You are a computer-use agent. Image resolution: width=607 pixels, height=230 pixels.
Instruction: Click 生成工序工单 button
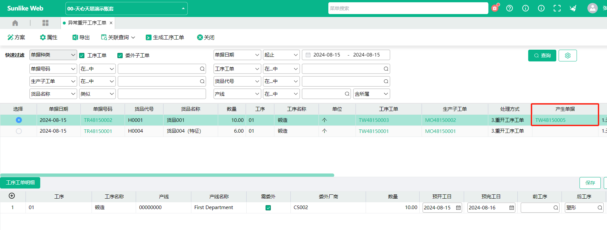[x=165, y=37]
